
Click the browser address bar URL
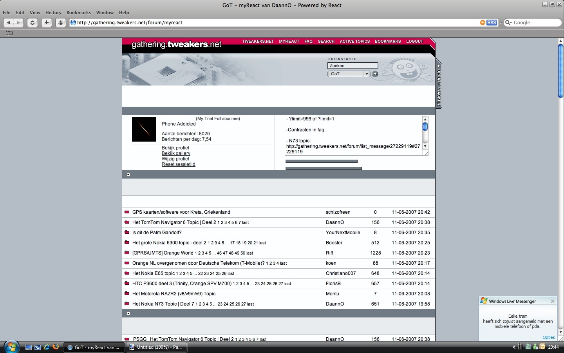click(x=130, y=23)
